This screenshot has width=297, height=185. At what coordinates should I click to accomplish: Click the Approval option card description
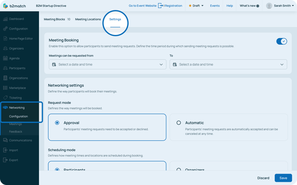(x=106, y=129)
